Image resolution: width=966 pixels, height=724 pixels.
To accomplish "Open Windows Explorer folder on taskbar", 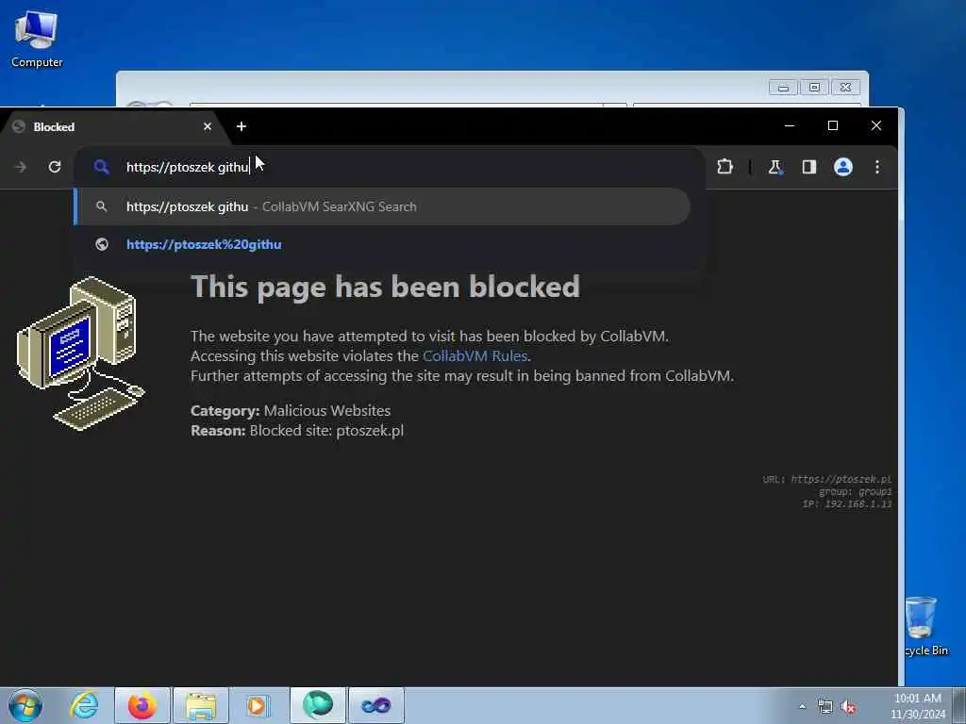I will 201,705.
